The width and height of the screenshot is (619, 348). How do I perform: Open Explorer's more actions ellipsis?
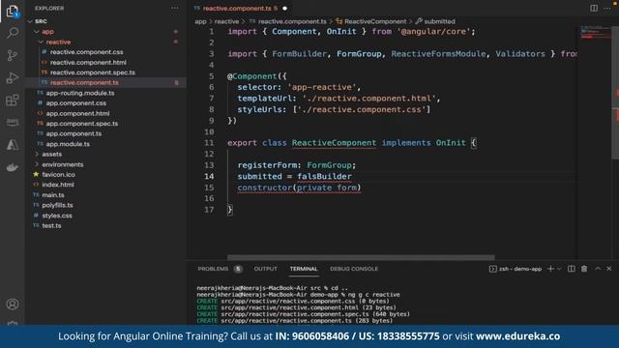tap(174, 8)
